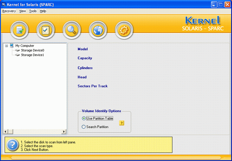Click the document with green checkmark toolbar icon
Image resolution: width=232 pixels, height=161 pixels.
tap(20, 30)
